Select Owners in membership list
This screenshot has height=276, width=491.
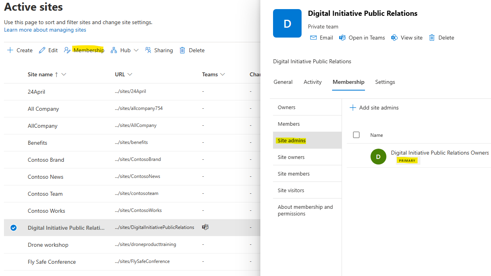point(307,107)
